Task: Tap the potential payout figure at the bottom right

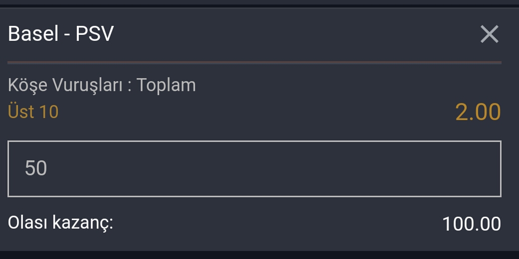Action: coord(471,224)
